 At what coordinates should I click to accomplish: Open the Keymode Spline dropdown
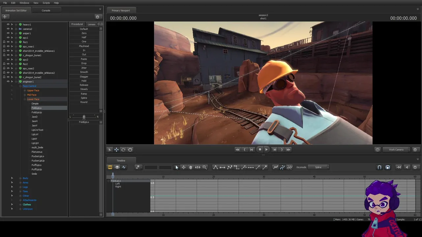point(318,167)
